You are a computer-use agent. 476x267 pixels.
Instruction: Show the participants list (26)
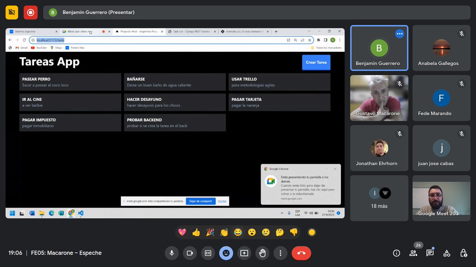[x=413, y=253]
